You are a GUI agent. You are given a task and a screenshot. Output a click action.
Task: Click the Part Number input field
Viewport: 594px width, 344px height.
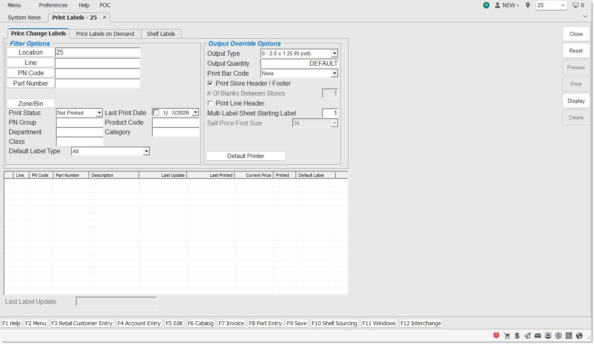(x=97, y=83)
